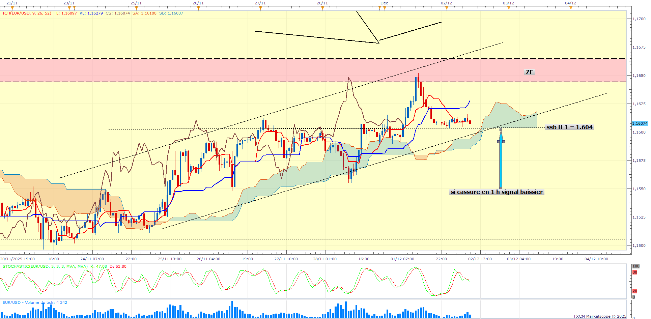Click the orange day marker under 02/12
This screenshot has height=319, width=651.
tap(447, 8)
